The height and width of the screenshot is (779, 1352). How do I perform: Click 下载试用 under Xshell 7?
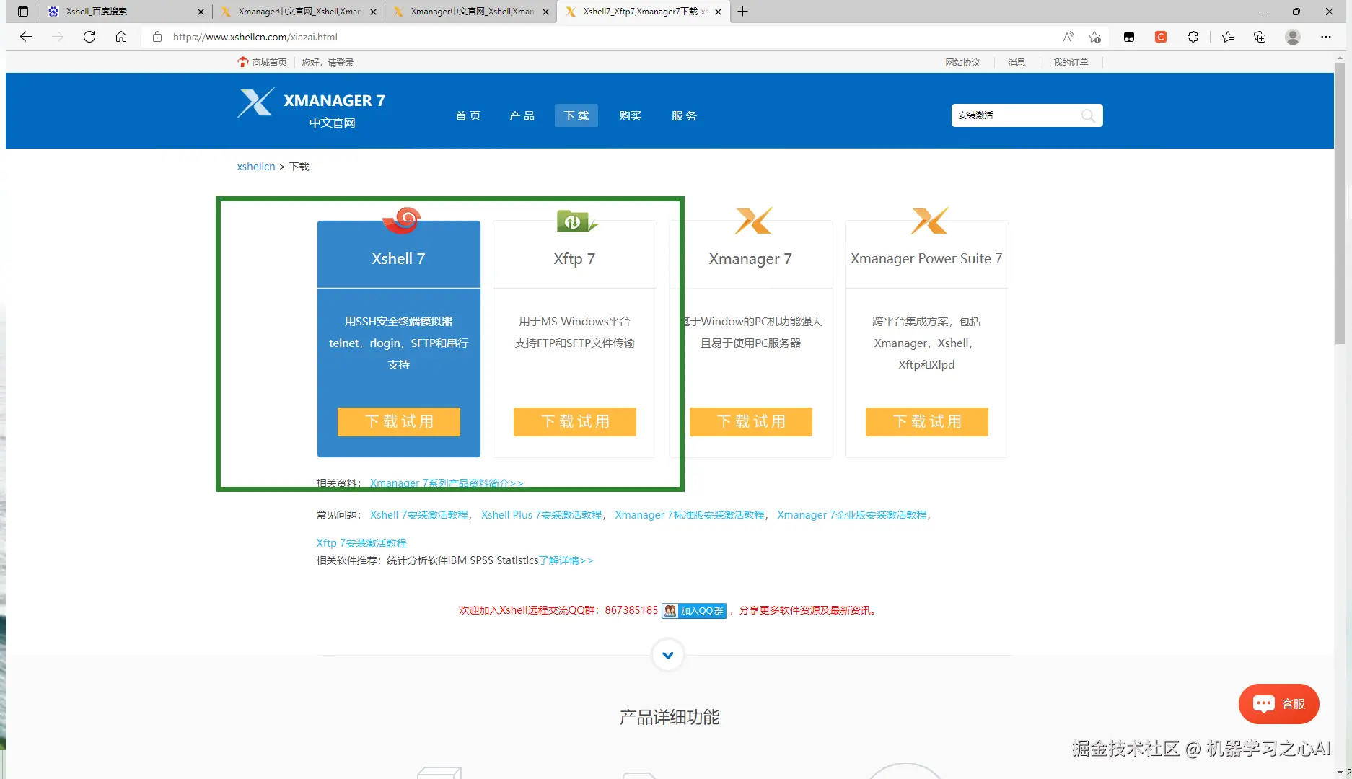click(398, 422)
